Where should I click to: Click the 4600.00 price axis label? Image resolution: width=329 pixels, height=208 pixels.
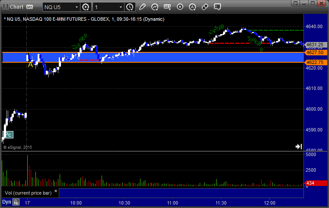coord(314,109)
